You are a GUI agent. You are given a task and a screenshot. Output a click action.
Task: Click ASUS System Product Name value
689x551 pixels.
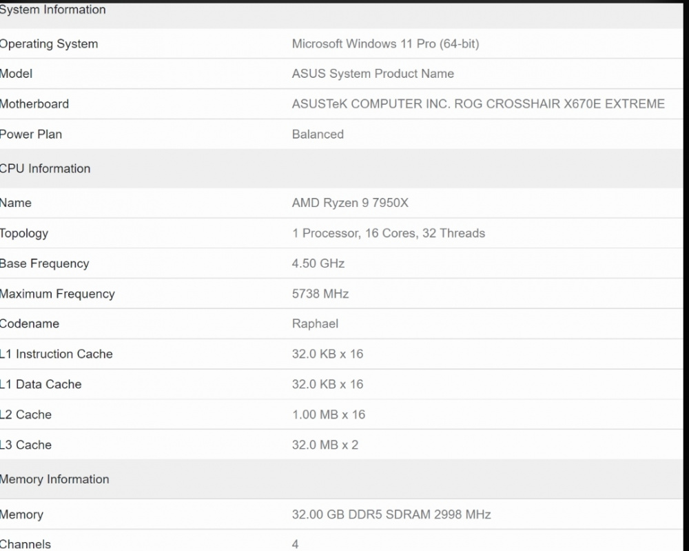373,73
